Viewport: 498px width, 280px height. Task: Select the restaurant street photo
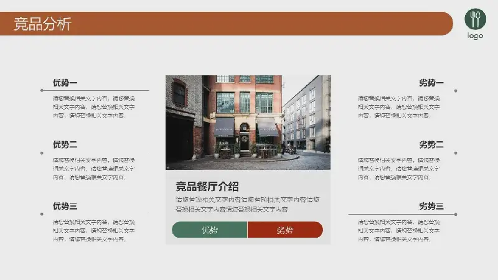(x=248, y=123)
